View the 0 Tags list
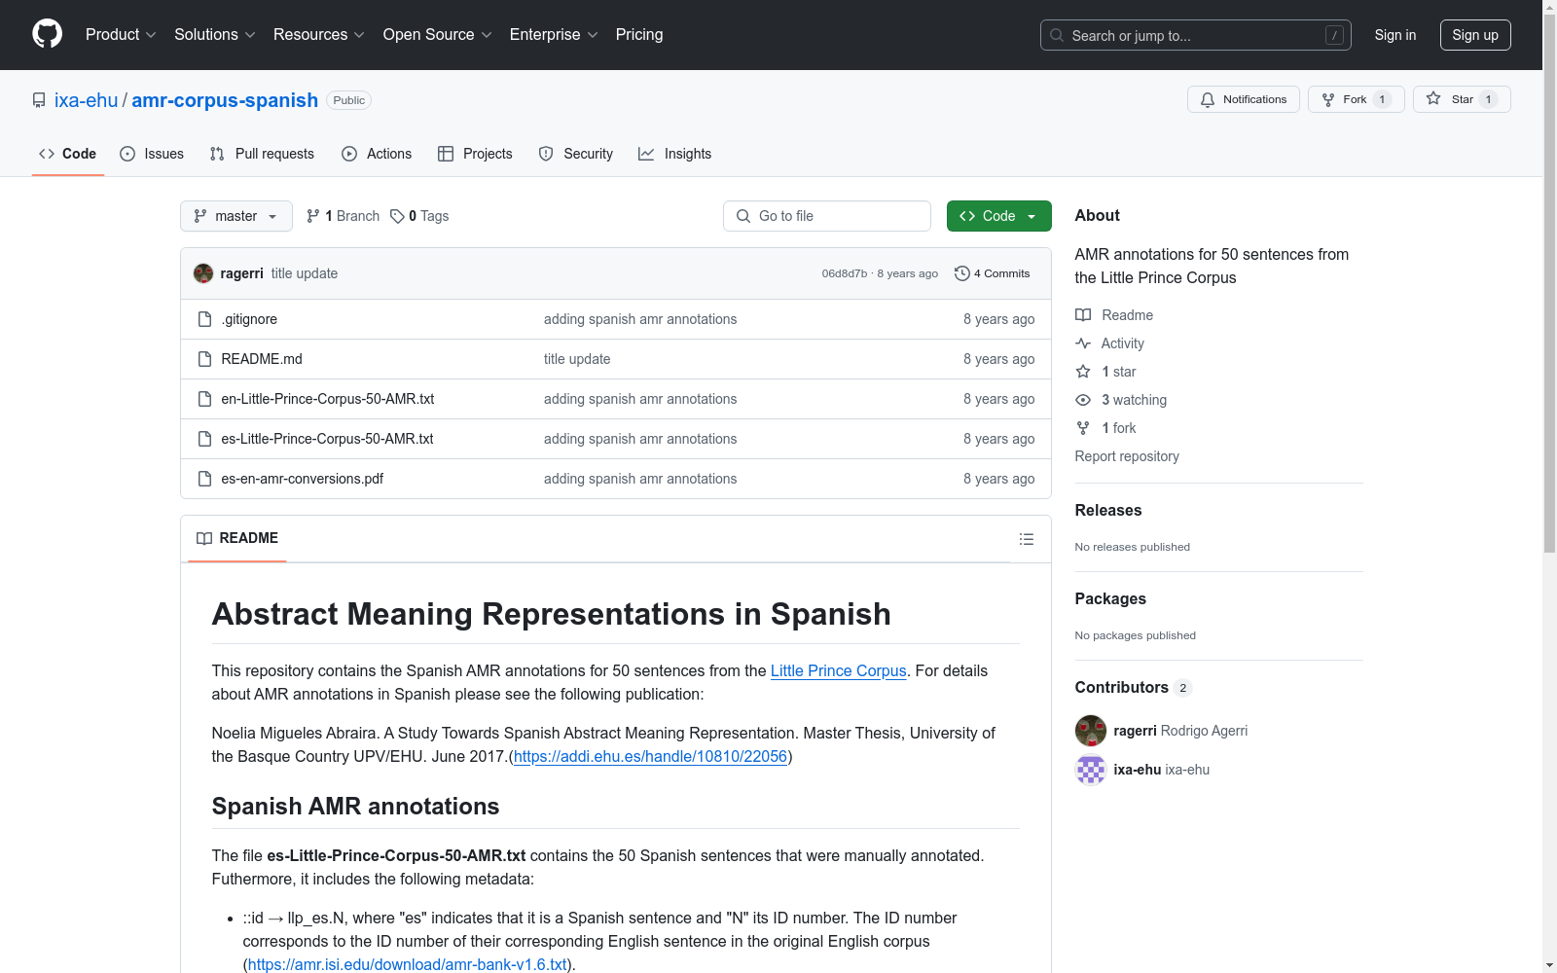 (x=419, y=216)
